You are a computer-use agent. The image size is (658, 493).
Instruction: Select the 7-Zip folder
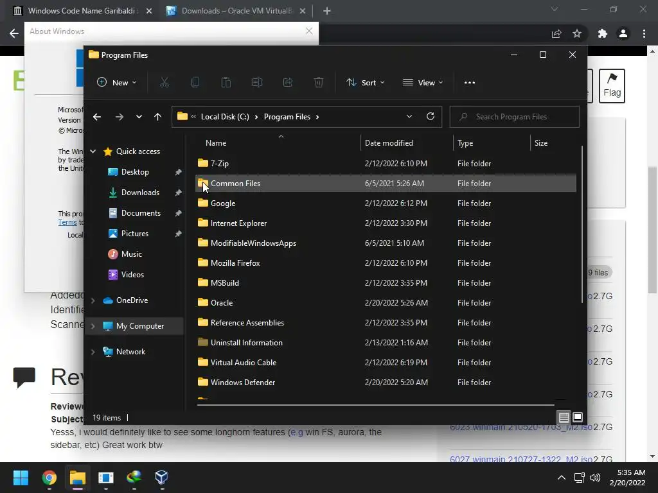click(386, 164)
